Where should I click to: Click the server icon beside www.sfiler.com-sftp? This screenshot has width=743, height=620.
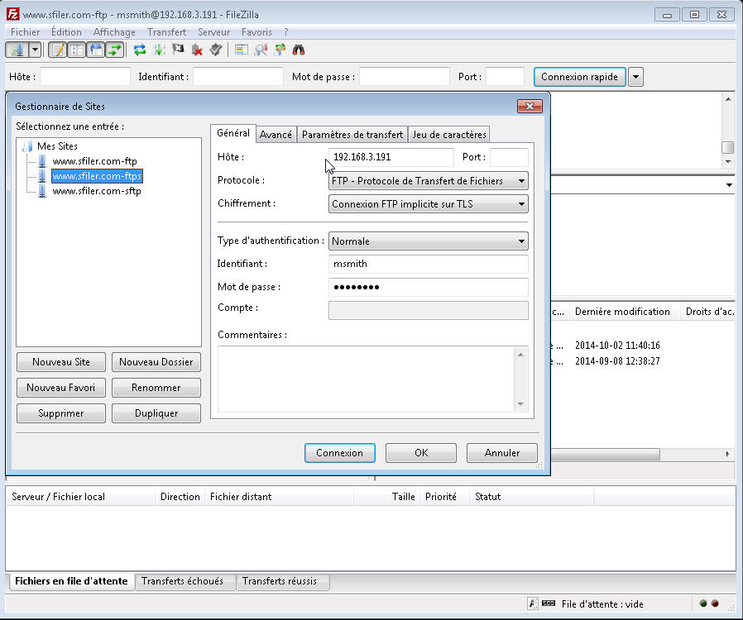42,191
